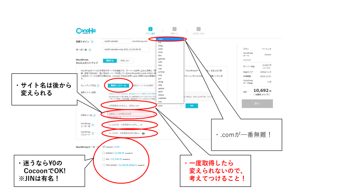Click the 次へ button
The height and width of the screenshot is (192, 341).
pyautogui.click(x=257, y=104)
